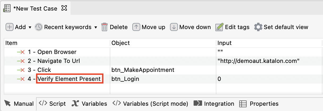Click the demoaut.katalon.com URL input cell
The height and width of the screenshot is (111, 323).
258,61
